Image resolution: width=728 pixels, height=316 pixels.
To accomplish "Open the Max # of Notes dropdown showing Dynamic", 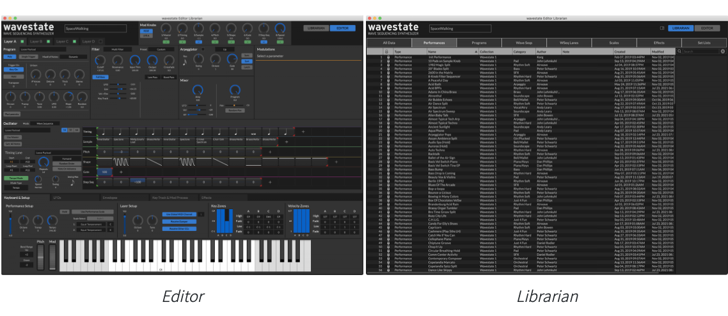I will [x=73, y=56].
